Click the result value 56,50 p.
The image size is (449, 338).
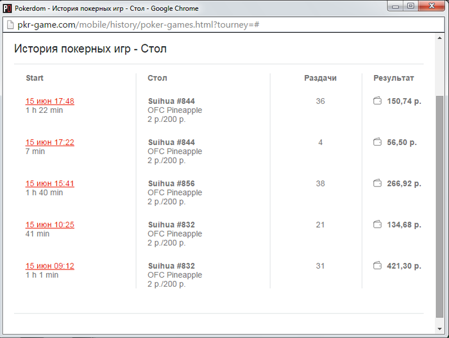point(402,142)
